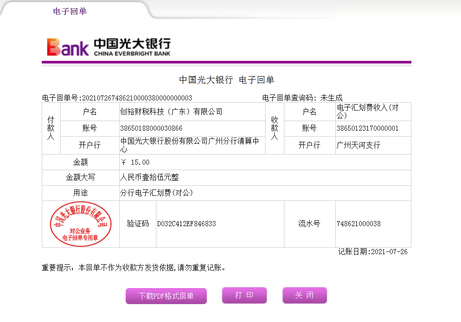The image size is (461, 322).
Task: Click the China Everbright Bank logo
Action: [108, 47]
